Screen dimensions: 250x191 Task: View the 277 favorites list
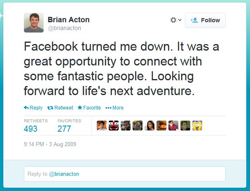(65, 129)
